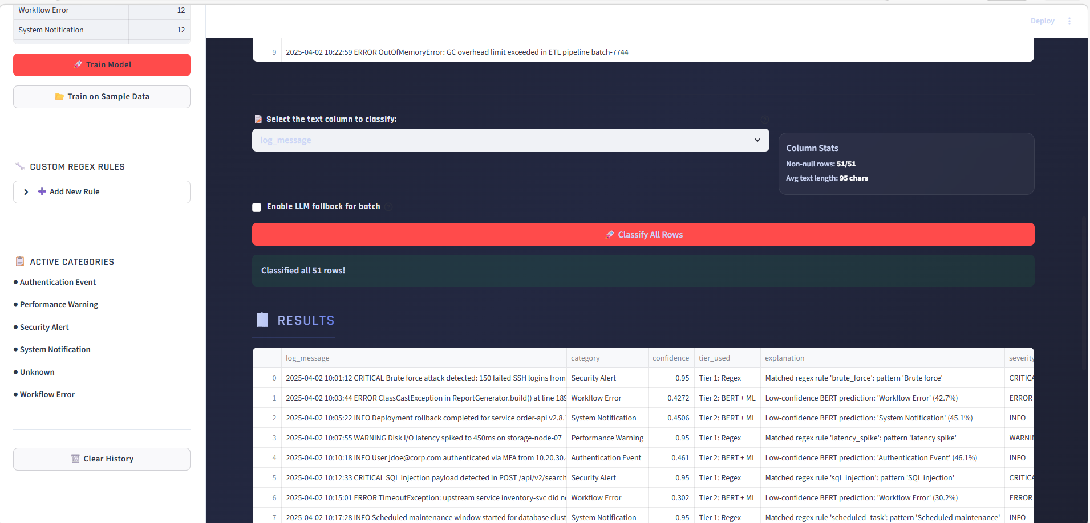1090x523 pixels.
Task: Click the clipboard icon beside Active Categories
Action: (x=21, y=261)
